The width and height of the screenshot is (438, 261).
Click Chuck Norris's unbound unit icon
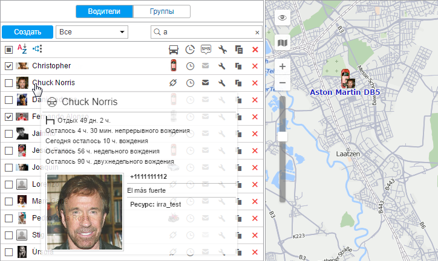173,83
